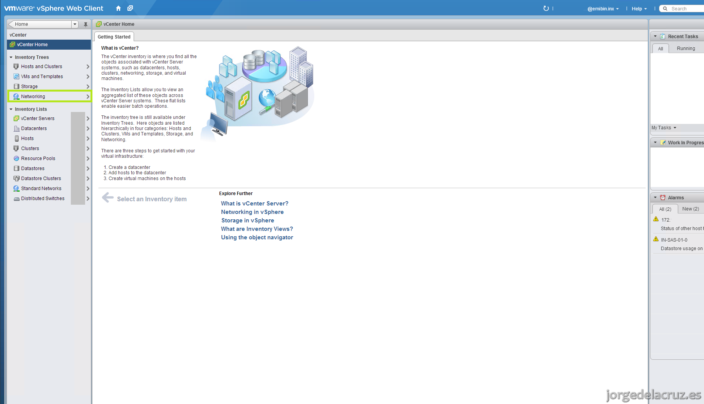Select the New (2) alarms tab
This screenshot has width=704, height=404.
(x=691, y=209)
